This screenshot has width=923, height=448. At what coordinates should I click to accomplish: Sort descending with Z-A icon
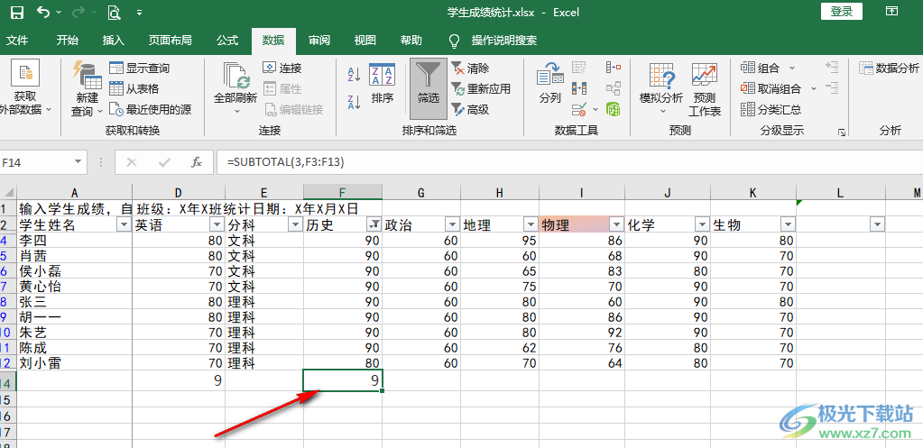(x=355, y=102)
